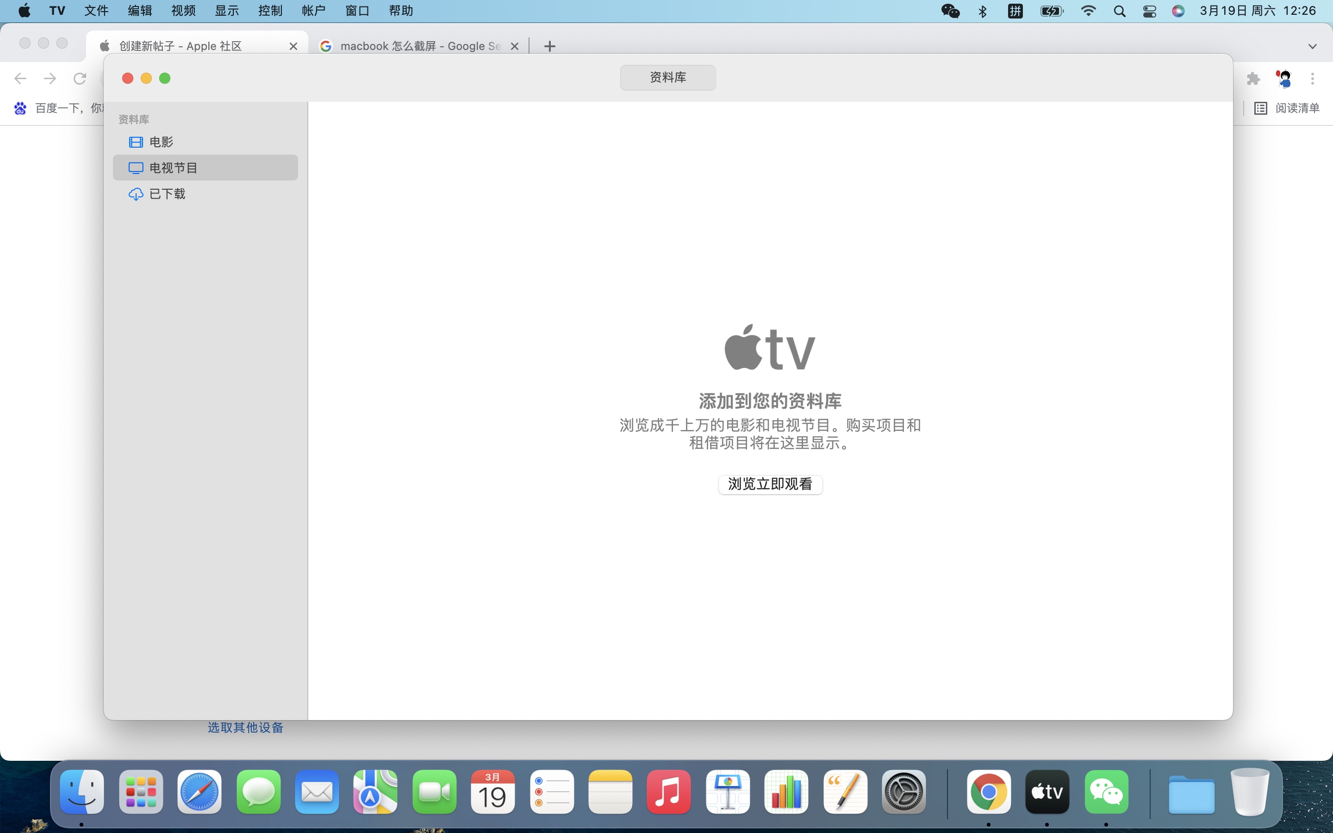Open the 选取其他设备 link
Image resolution: width=1333 pixels, height=833 pixels.
coord(245,728)
